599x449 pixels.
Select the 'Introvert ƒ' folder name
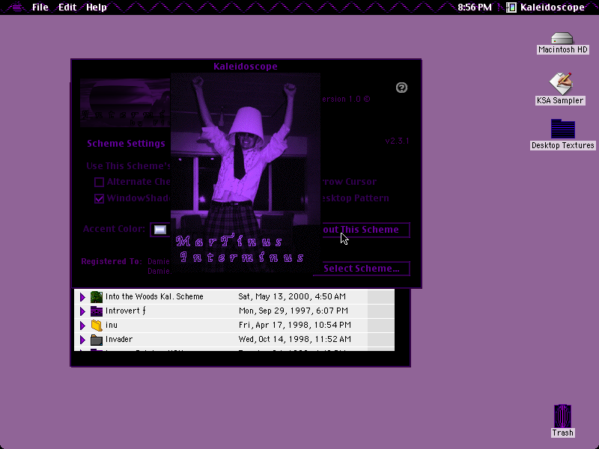click(x=125, y=311)
